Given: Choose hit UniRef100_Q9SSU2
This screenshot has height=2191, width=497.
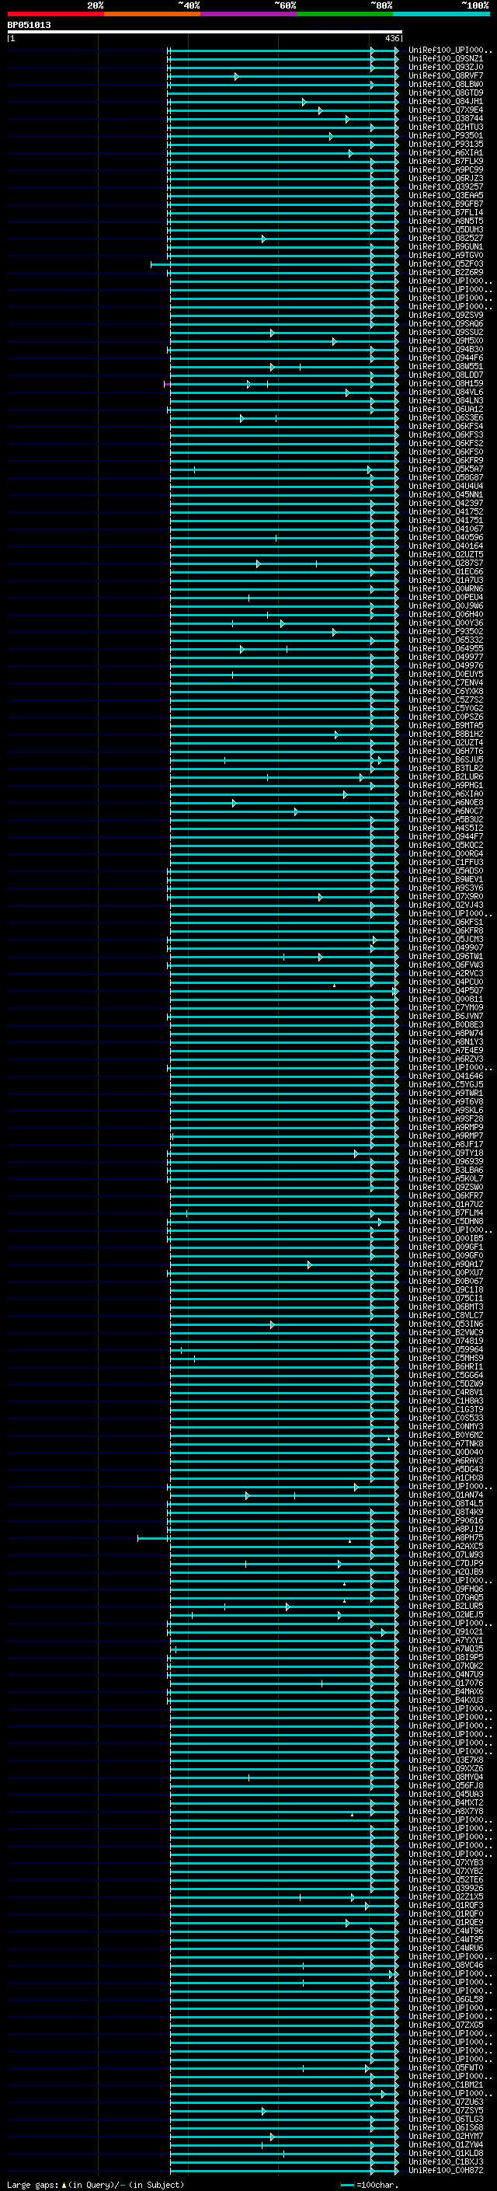Looking at the screenshot, I should click(x=445, y=333).
